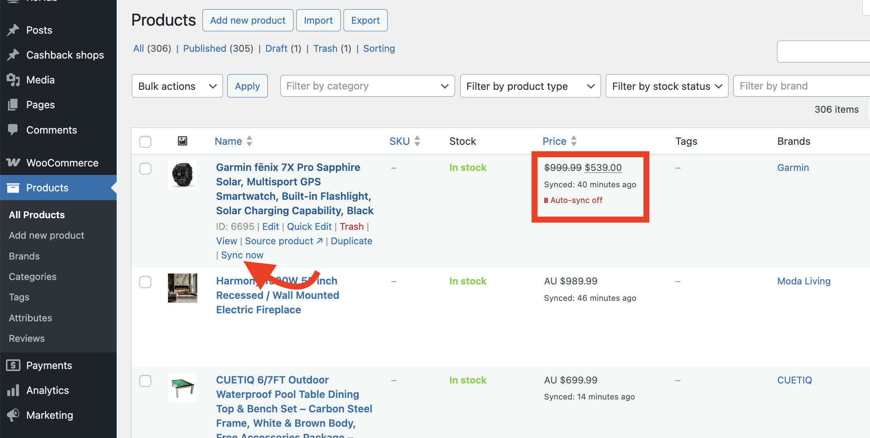The image size is (870, 438).
Task: Click the Comments bubble icon
Action: (13, 130)
